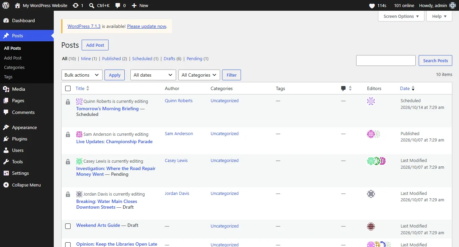Open the All Categories dropdown
The height and width of the screenshot is (247, 459).
pos(199,75)
